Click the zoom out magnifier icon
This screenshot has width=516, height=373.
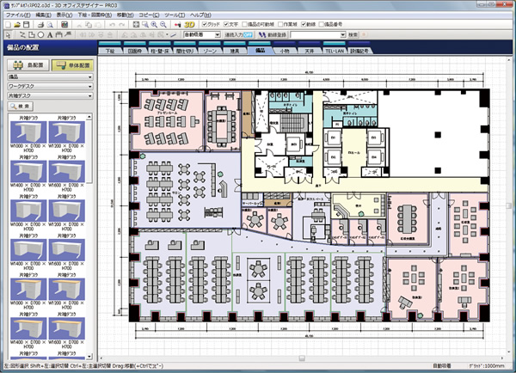[162, 26]
